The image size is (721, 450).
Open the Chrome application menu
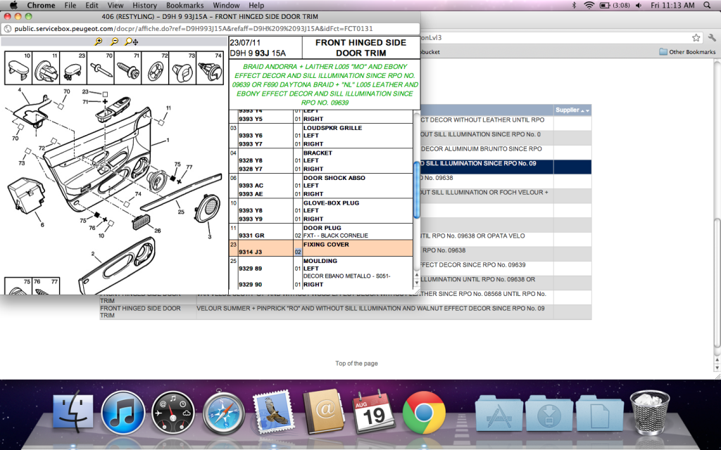tap(41, 6)
